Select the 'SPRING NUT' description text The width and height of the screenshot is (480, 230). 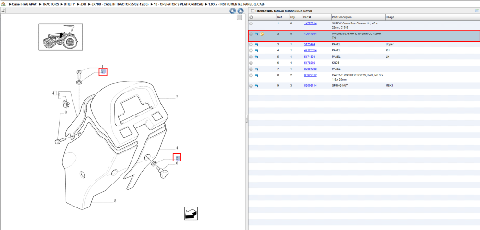(339, 85)
